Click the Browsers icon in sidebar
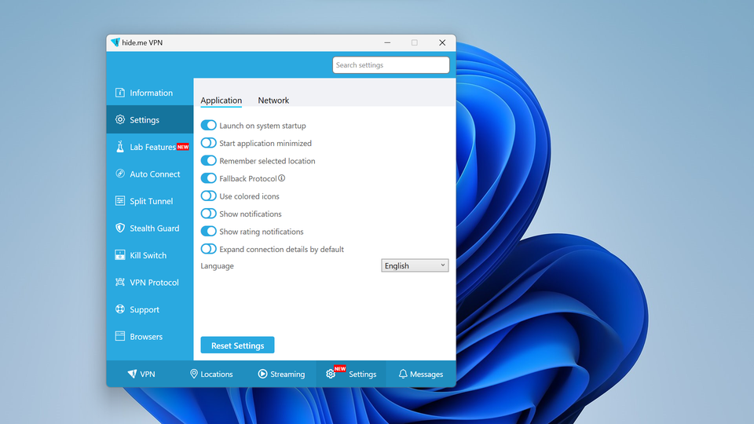The image size is (754, 424). click(119, 336)
